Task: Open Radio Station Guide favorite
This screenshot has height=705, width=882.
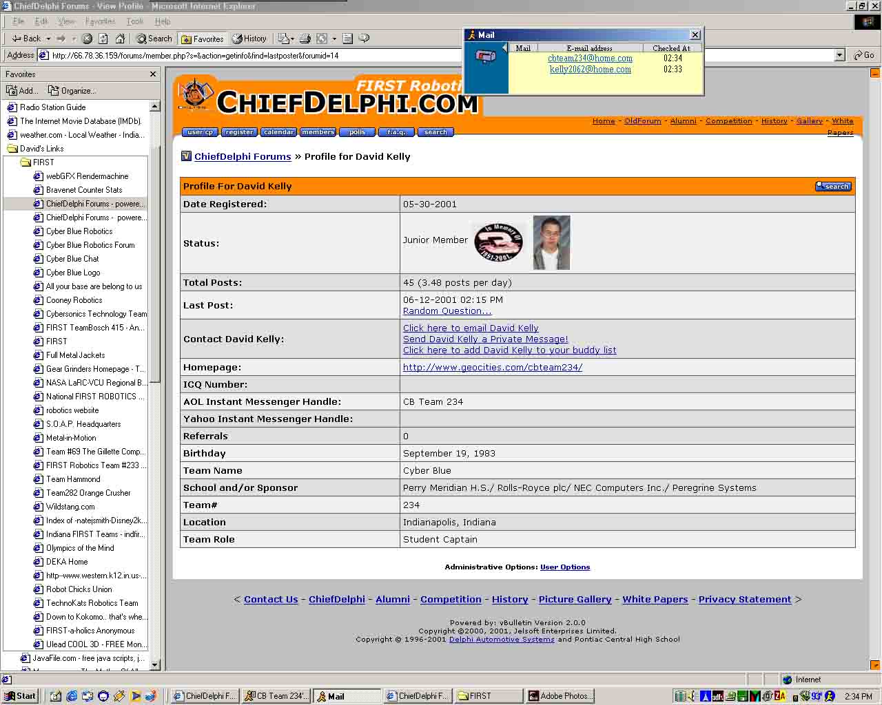Action: point(46,107)
